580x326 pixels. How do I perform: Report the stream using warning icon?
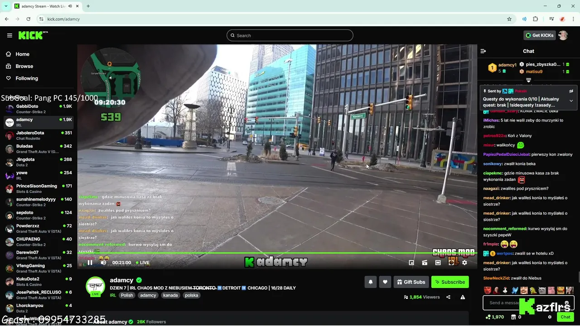tap(463, 297)
